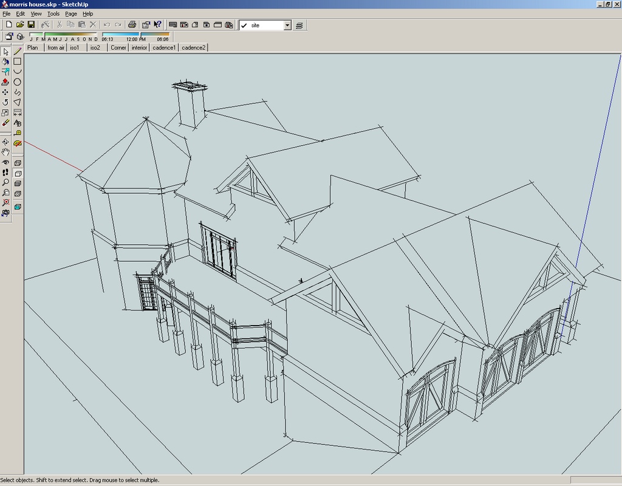Choose the Orbit tool
622x486 pixels.
pyautogui.click(x=5, y=142)
